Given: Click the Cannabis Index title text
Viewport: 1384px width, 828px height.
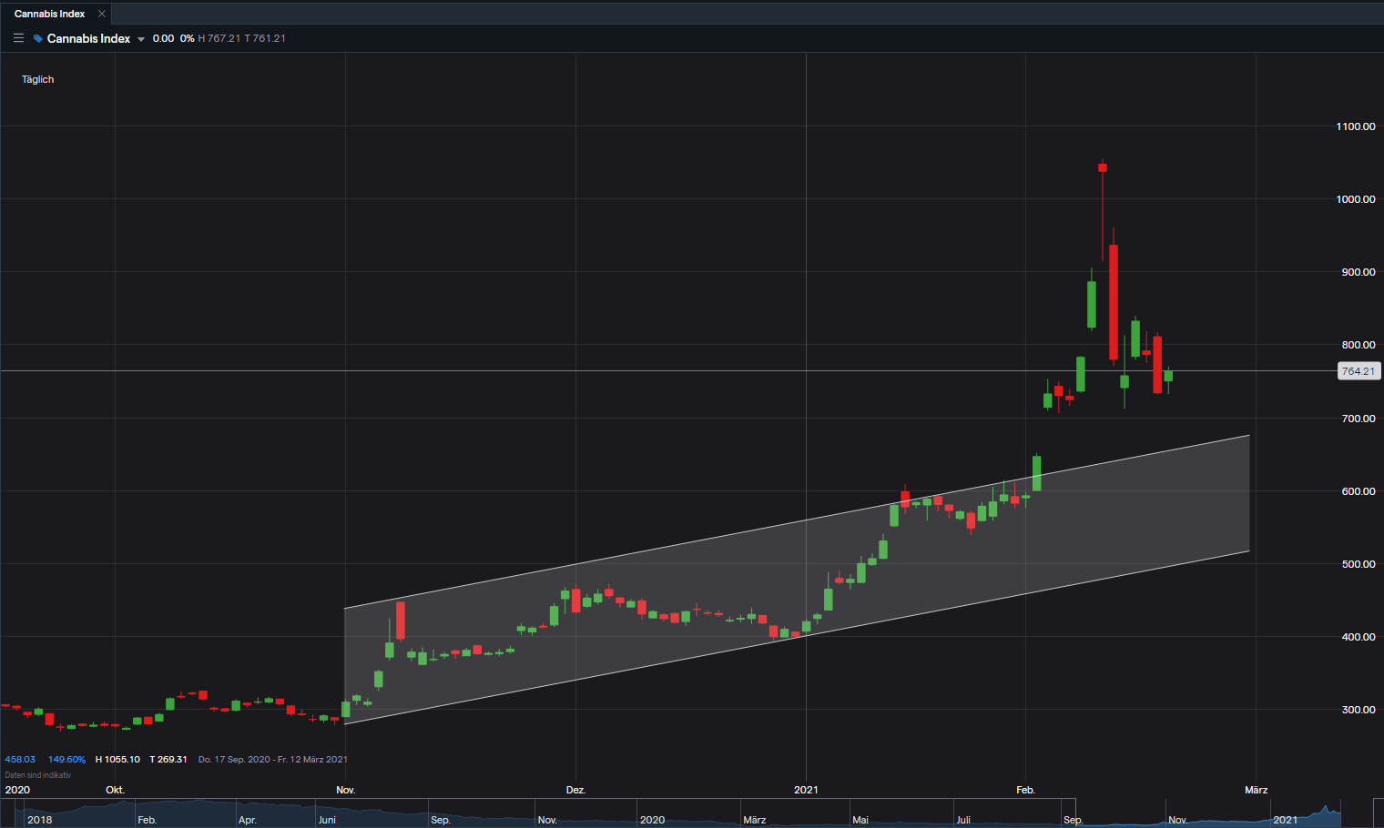Looking at the screenshot, I should (88, 38).
